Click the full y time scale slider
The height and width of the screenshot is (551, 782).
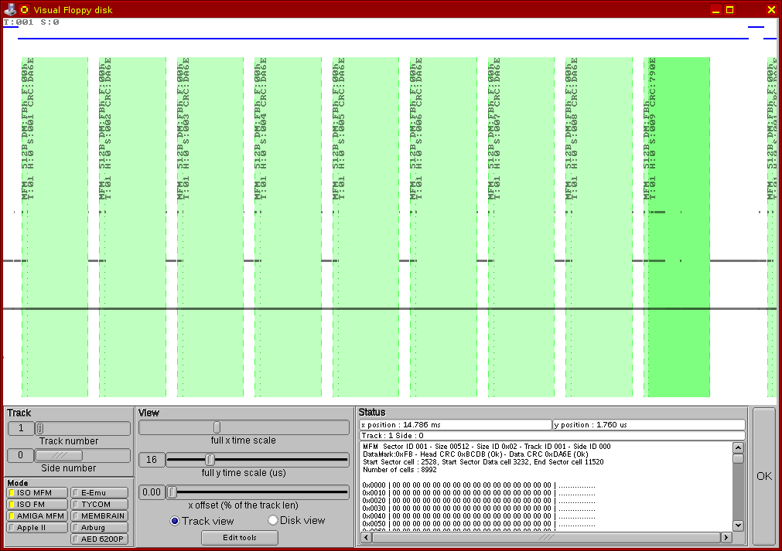coord(210,460)
